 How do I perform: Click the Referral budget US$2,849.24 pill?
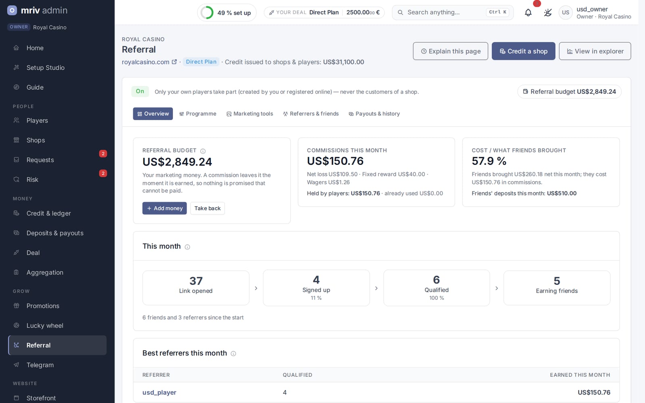pyautogui.click(x=569, y=91)
